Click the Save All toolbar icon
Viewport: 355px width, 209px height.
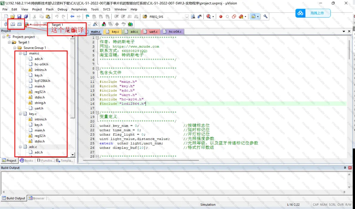click(x=26, y=16)
